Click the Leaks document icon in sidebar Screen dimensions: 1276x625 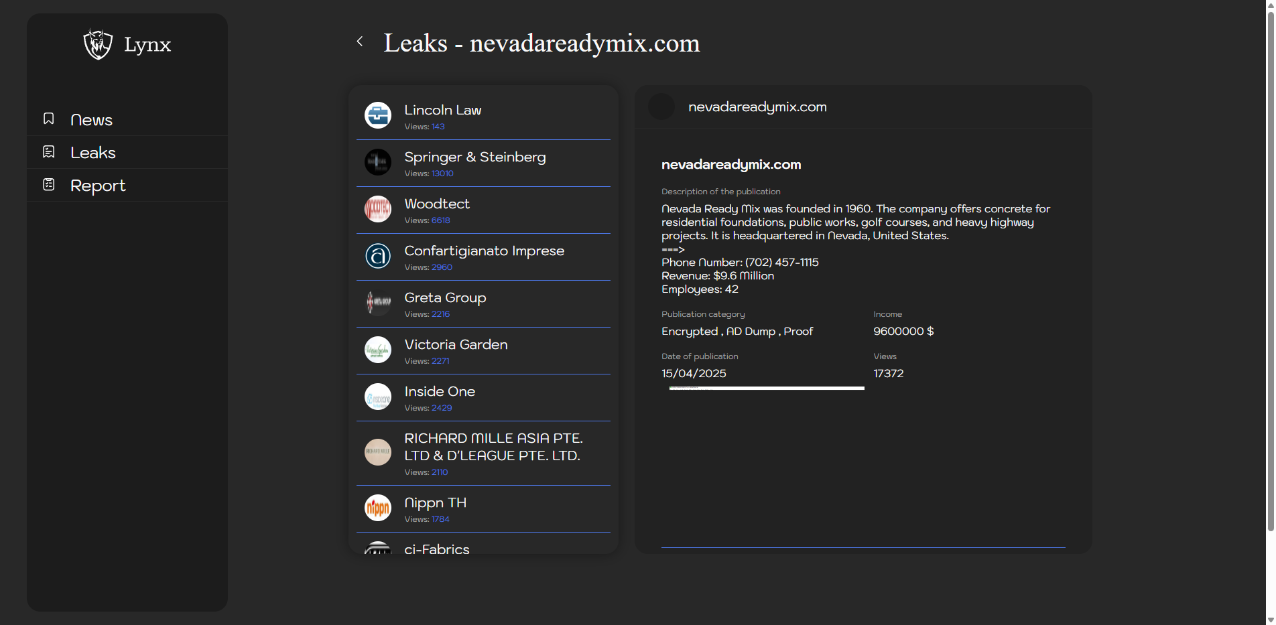(49, 152)
